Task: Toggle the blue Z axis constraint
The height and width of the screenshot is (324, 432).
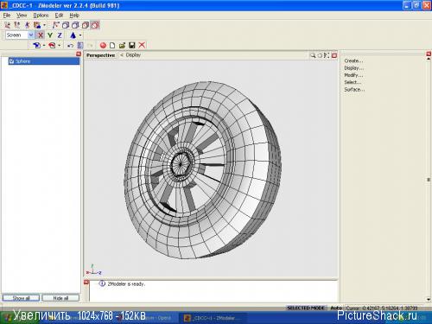Action: 60,35
